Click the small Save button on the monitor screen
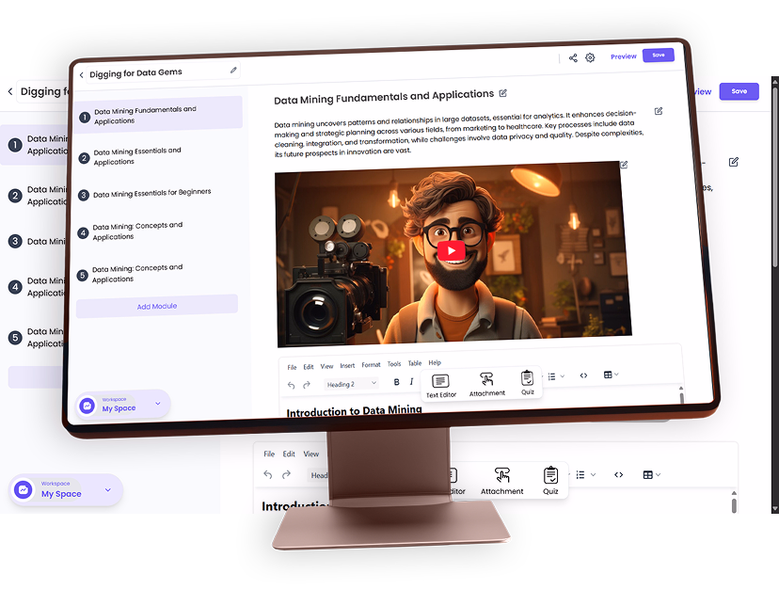Image resolution: width=779 pixels, height=590 pixels. pos(659,55)
